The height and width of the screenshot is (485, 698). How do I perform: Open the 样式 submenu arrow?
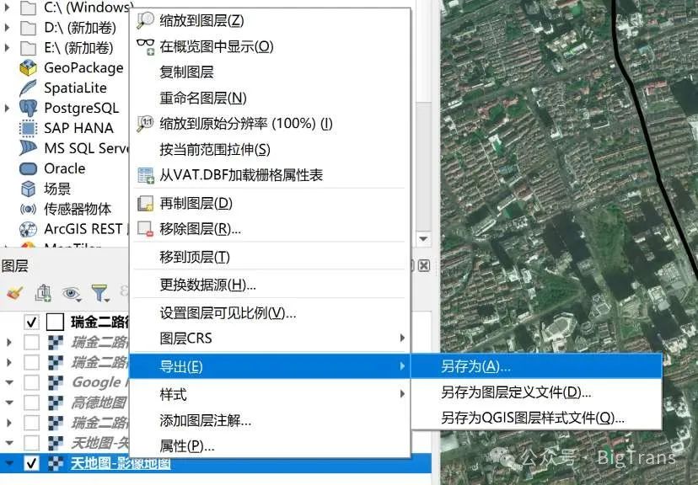pyautogui.click(x=402, y=394)
